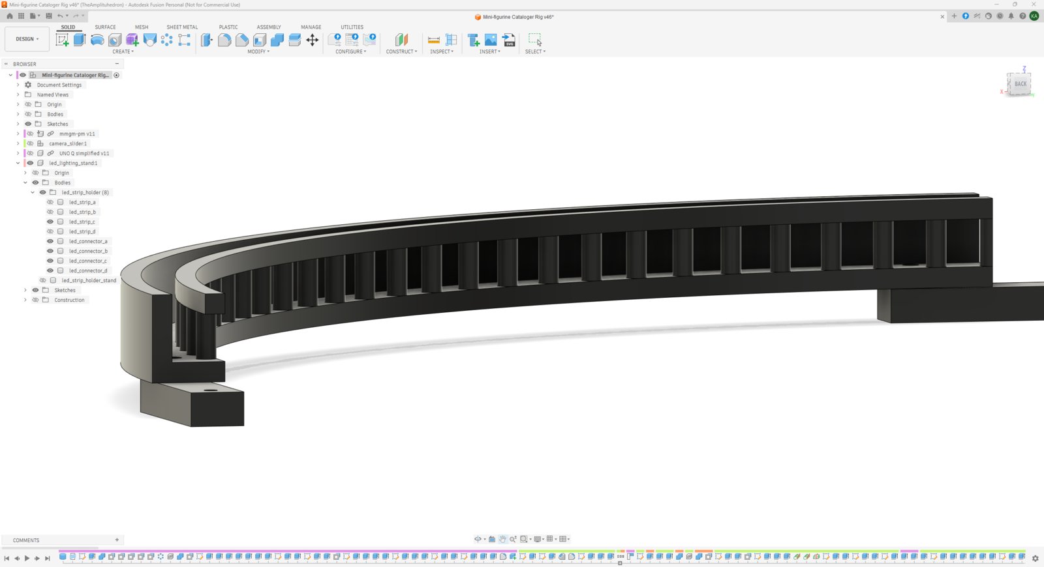The width and height of the screenshot is (1044, 567).
Task: Click the timeline Play button
Action: coord(27,558)
